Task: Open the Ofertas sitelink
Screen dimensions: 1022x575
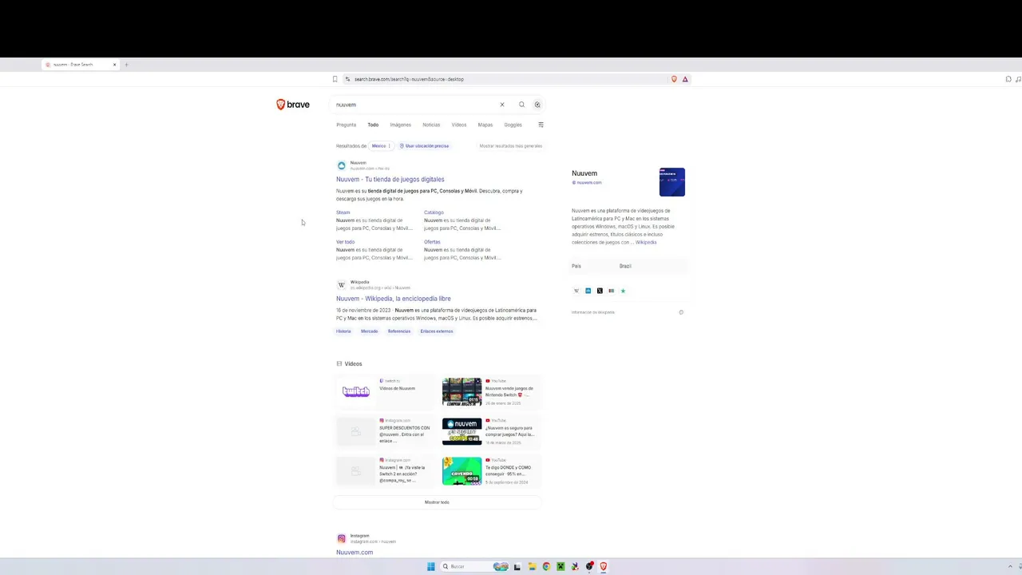Action: pyautogui.click(x=432, y=242)
